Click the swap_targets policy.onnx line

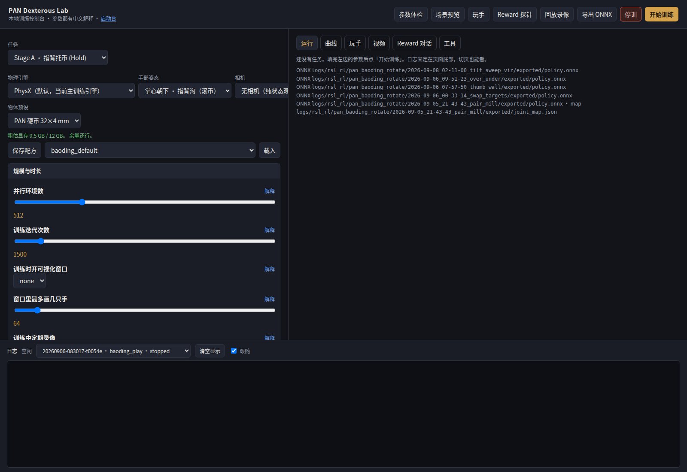(434, 96)
